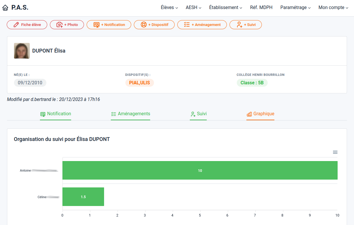Image resolution: width=354 pixels, height=225 pixels.
Task: Expand the Mon compte menu
Action: [x=333, y=8]
